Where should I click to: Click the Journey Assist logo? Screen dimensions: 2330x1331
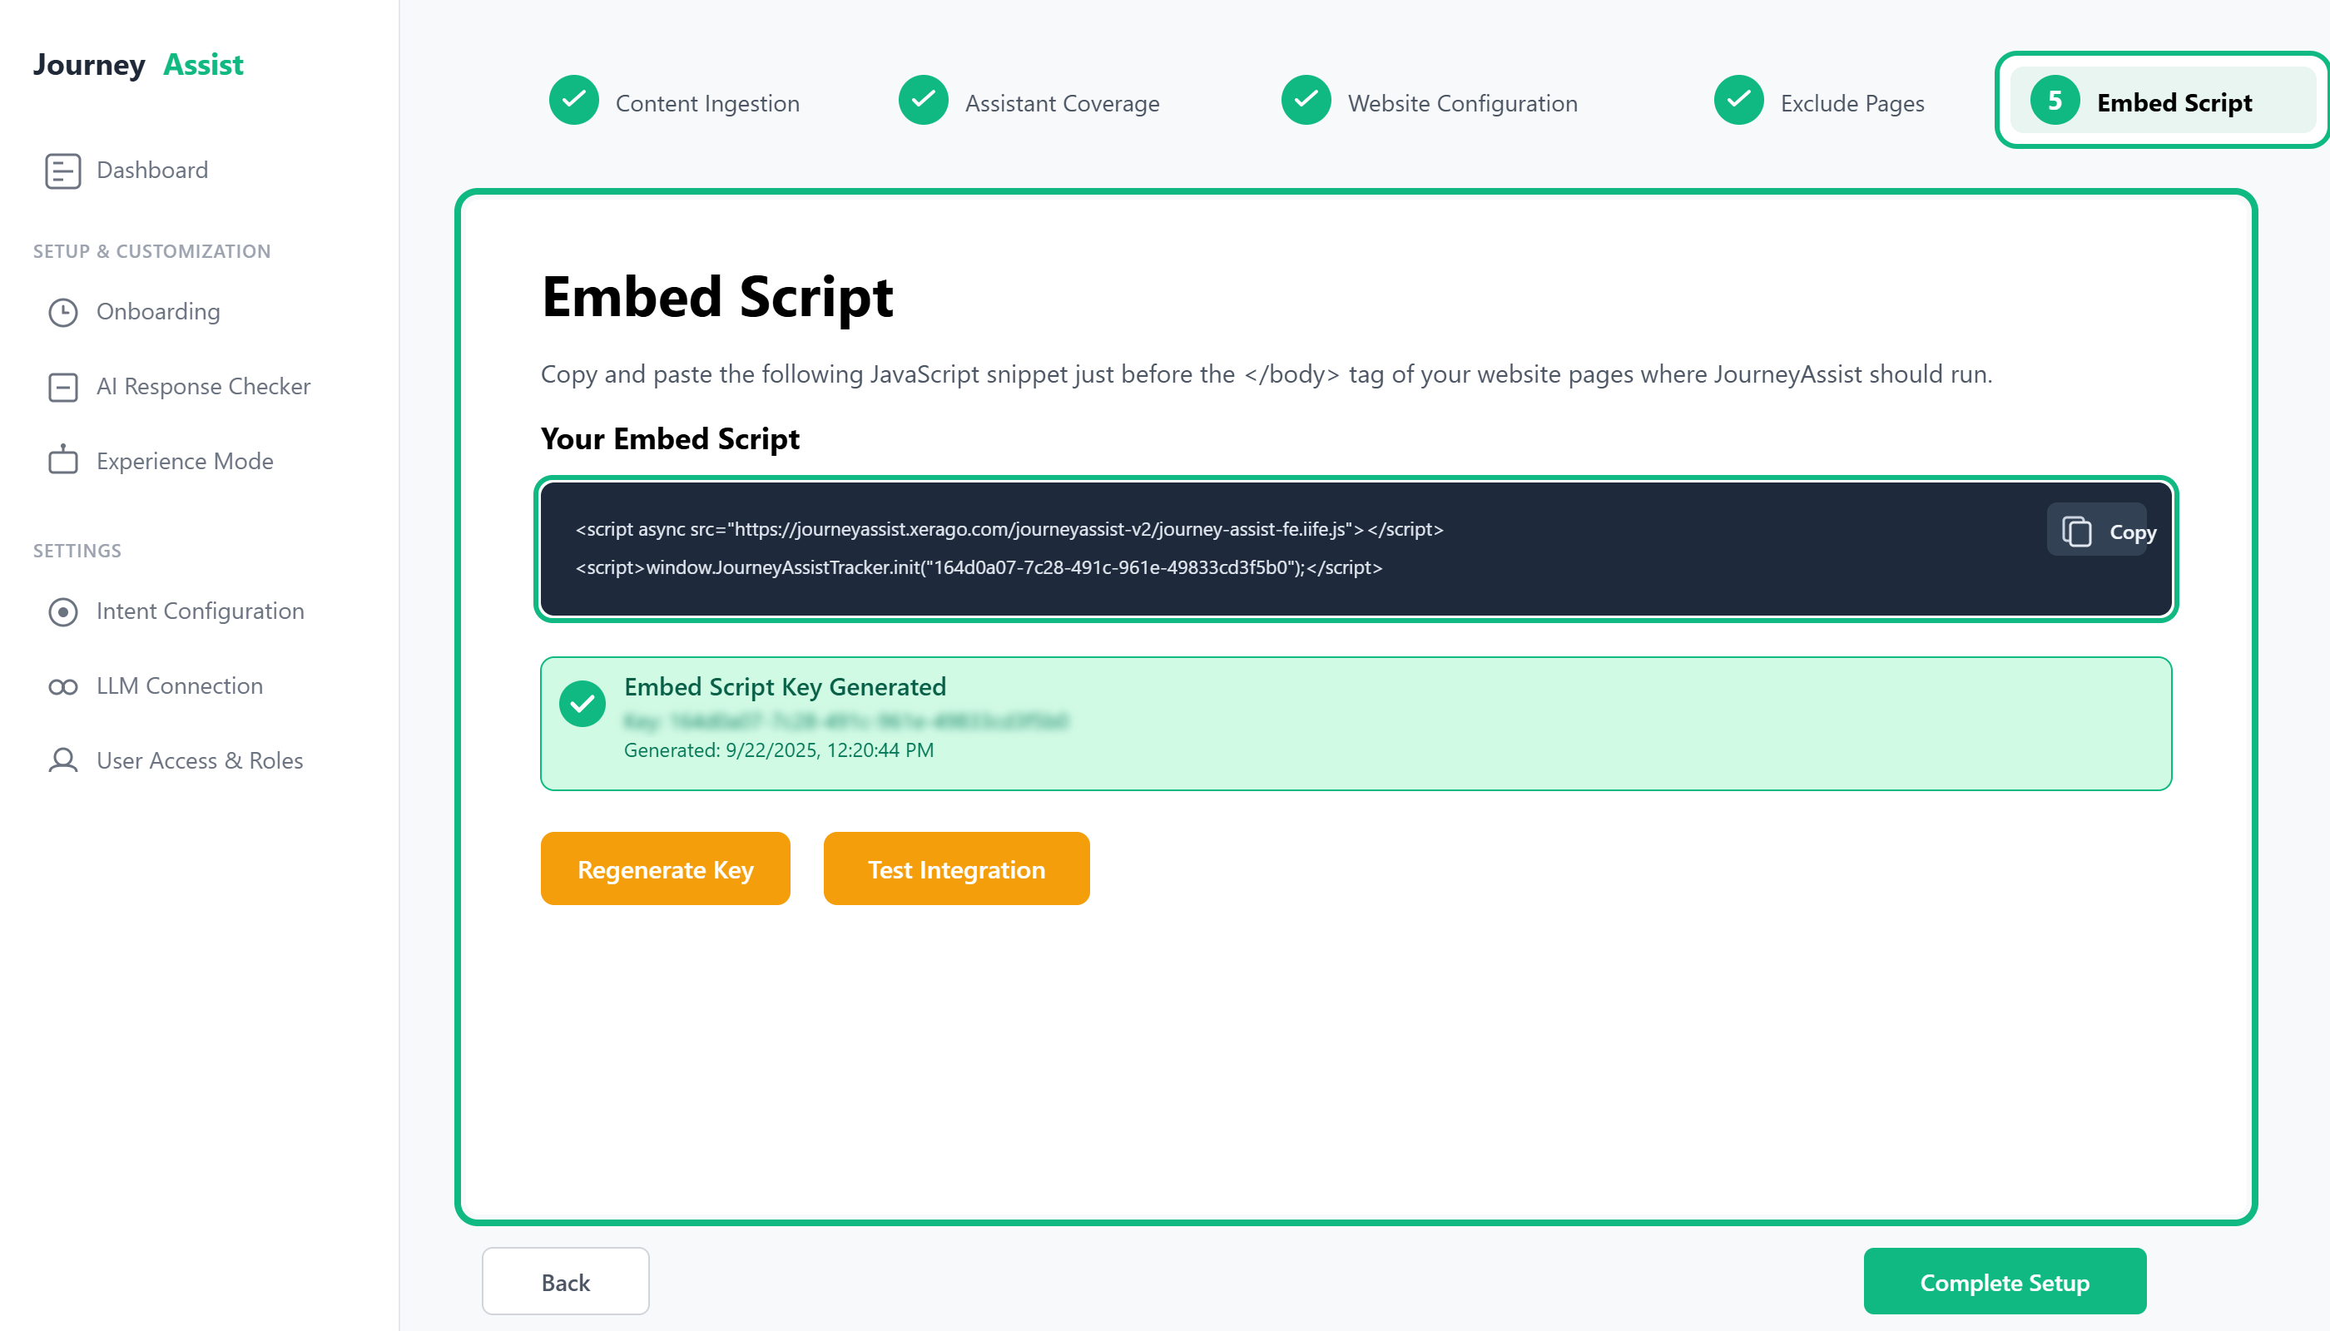point(138,65)
